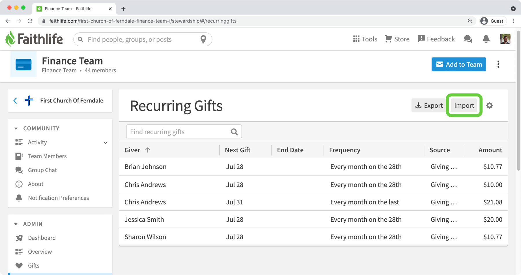The width and height of the screenshot is (521, 275).
Task: Select Brian Johnson row
Action: pos(313,167)
